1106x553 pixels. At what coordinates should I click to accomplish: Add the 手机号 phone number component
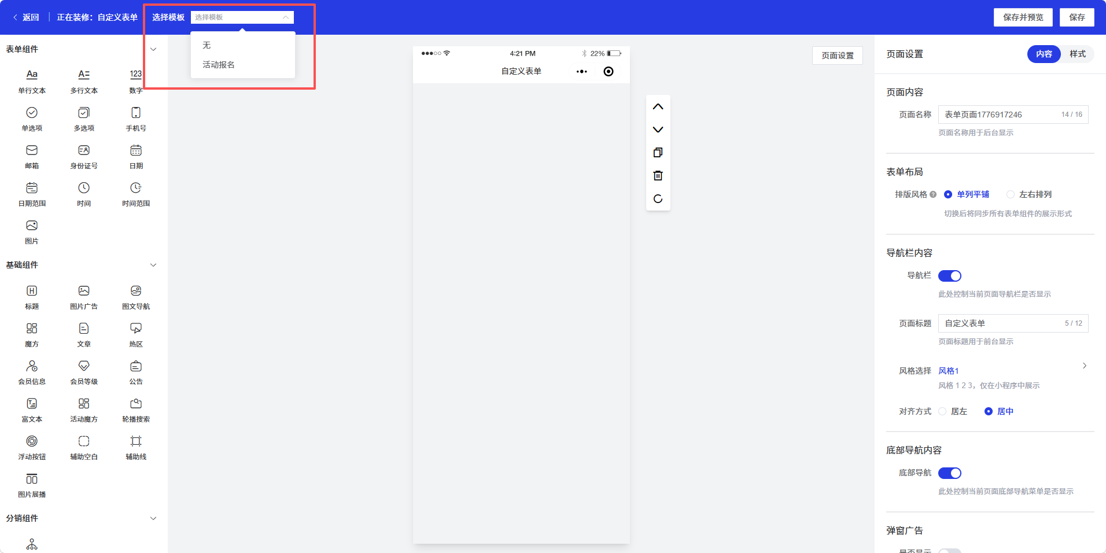click(x=136, y=119)
